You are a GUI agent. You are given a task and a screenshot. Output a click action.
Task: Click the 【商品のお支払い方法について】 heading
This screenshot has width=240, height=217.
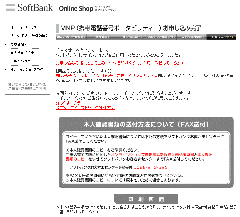point(84,71)
